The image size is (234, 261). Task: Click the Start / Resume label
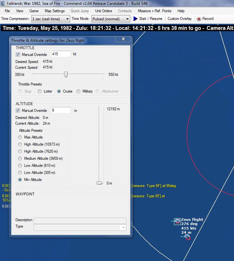151,19
